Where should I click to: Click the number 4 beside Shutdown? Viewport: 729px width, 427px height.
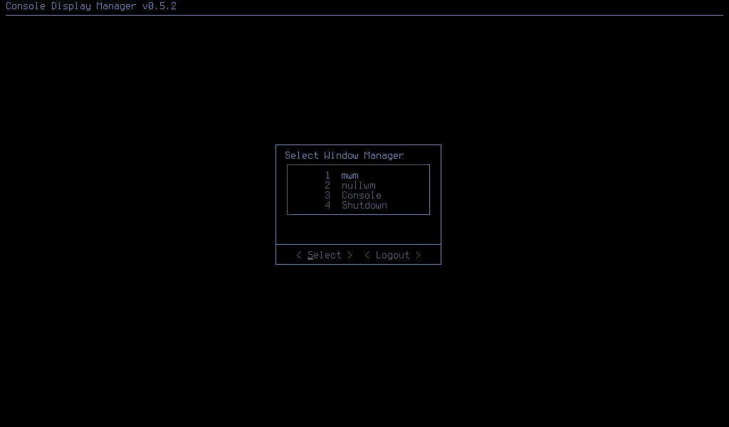coord(327,205)
